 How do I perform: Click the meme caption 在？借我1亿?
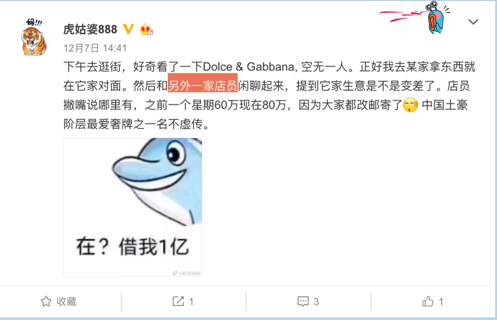(x=133, y=246)
